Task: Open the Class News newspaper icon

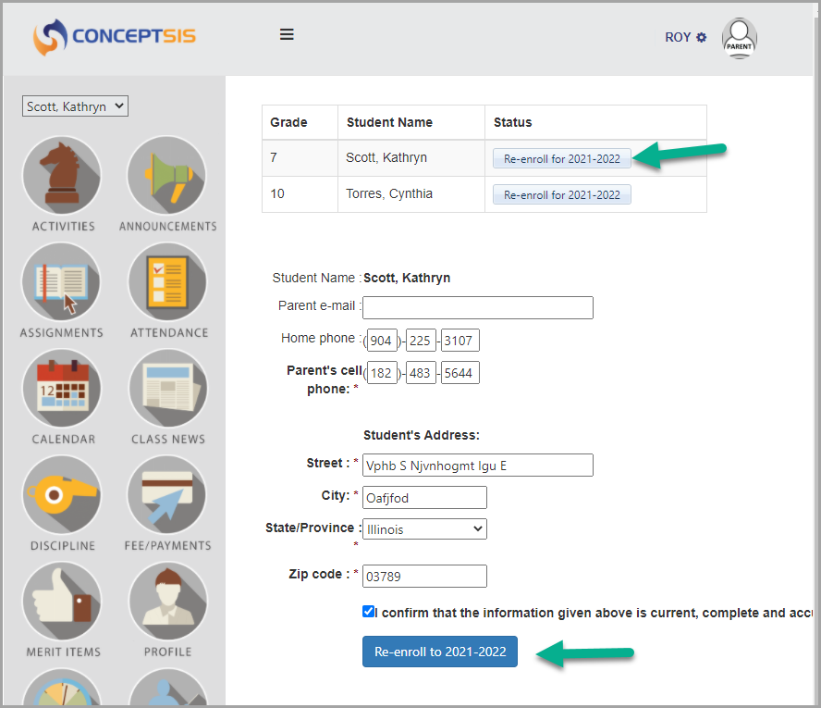Action: tap(168, 389)
